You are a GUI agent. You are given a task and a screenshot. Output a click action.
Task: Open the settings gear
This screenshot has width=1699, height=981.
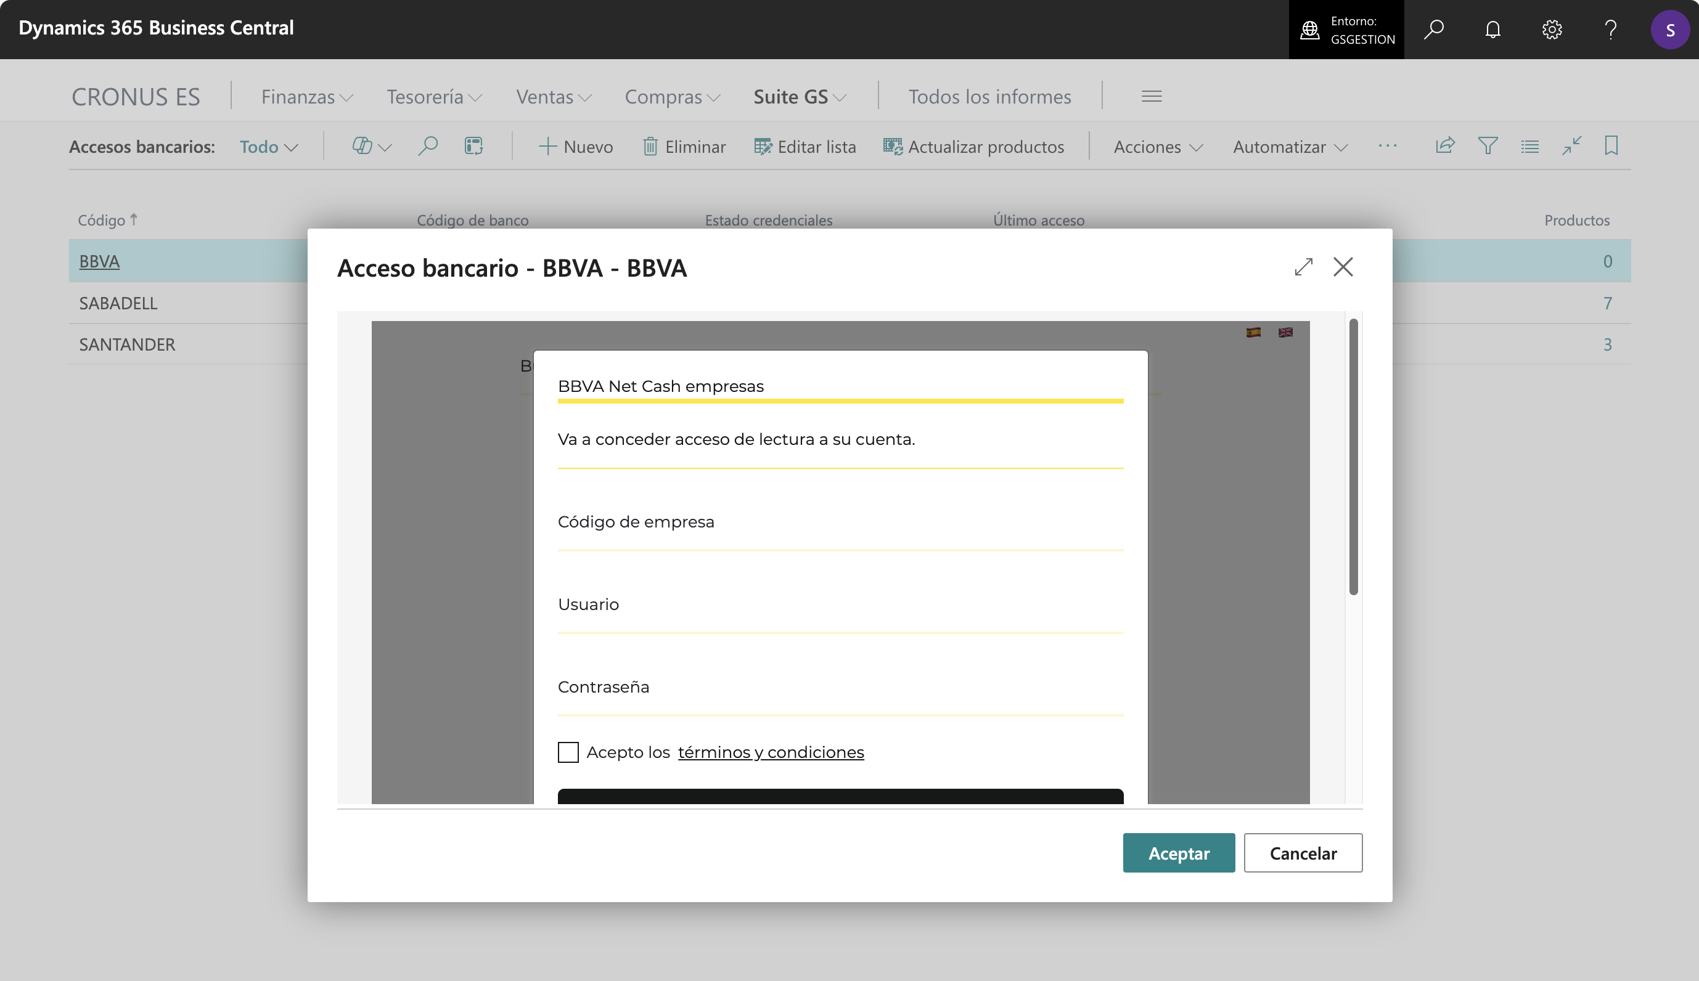[x=1552, y=29]
